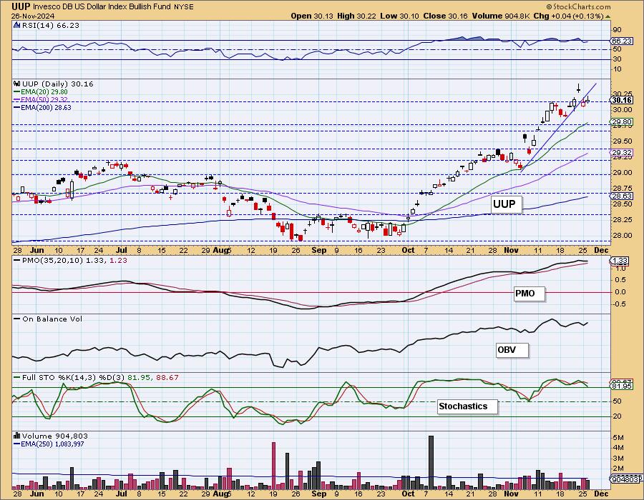The width and height of the screenshot is (644, 500).
Task: Click the 28.63 EMA value tag on axis
Action: 622,196
